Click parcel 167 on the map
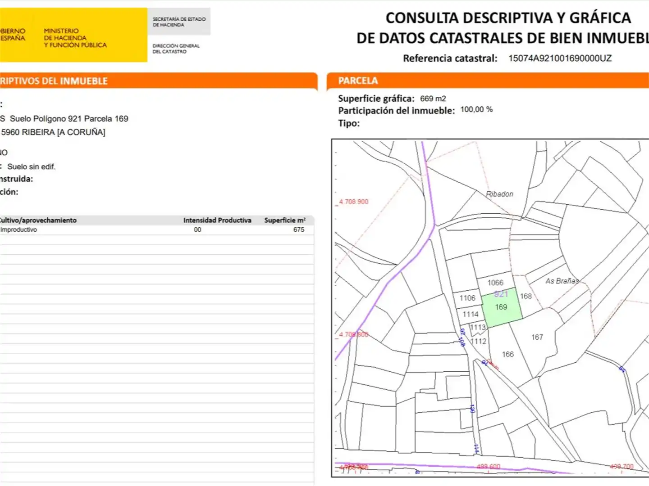 [537, 337]
